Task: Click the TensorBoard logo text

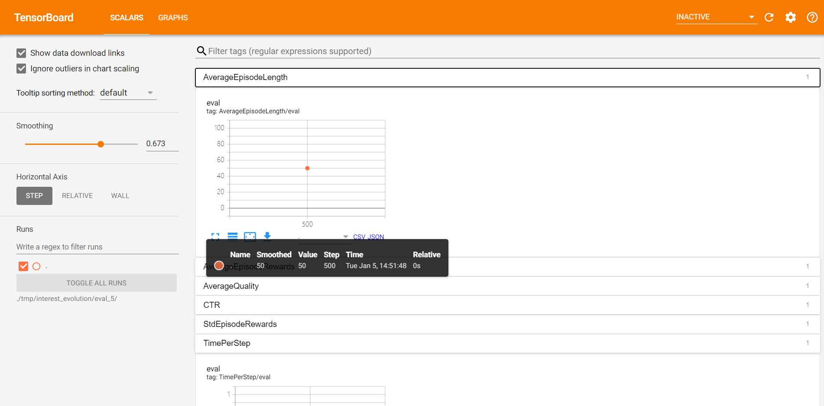Action: pos(44,18)
